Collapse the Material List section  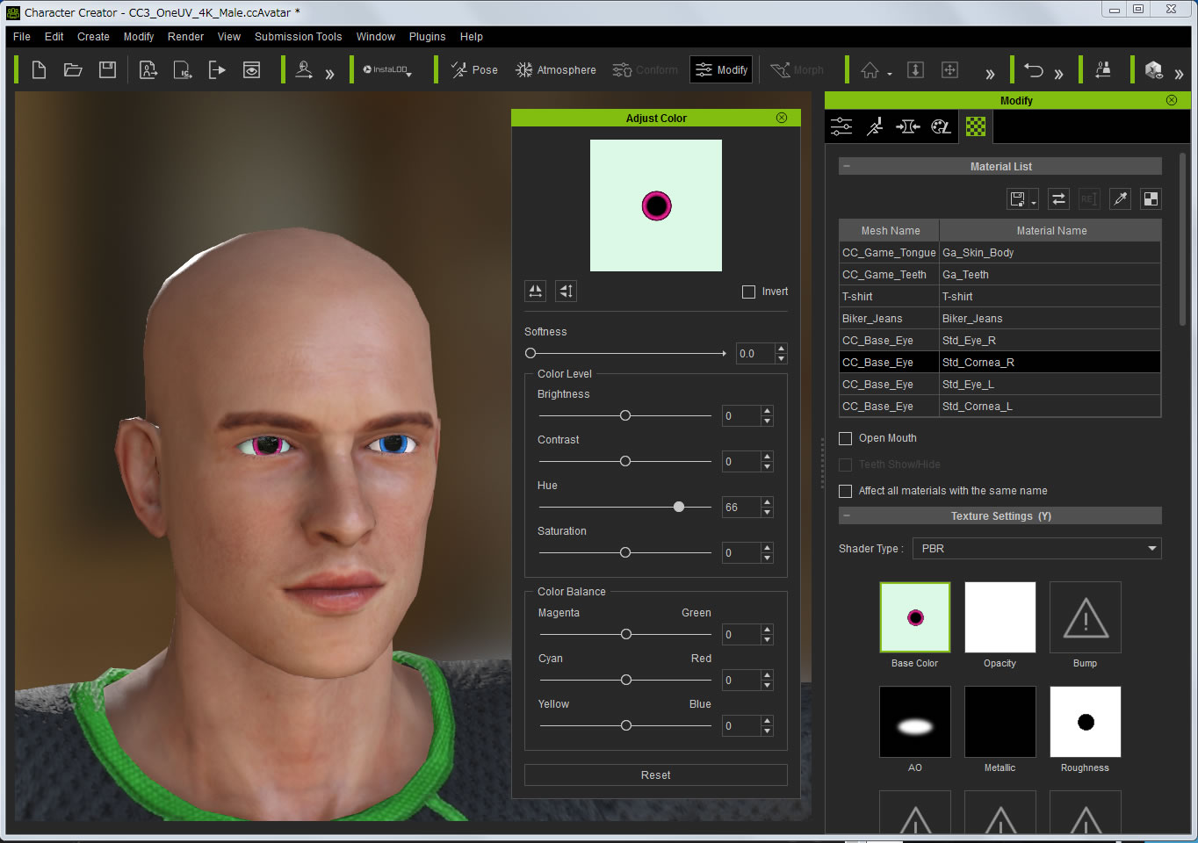(x=847, y=166)
